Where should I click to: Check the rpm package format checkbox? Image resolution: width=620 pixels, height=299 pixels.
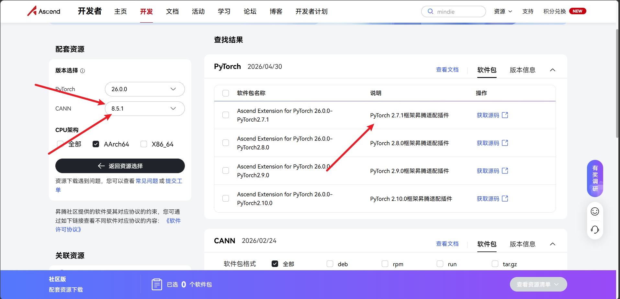click(385, 264)
